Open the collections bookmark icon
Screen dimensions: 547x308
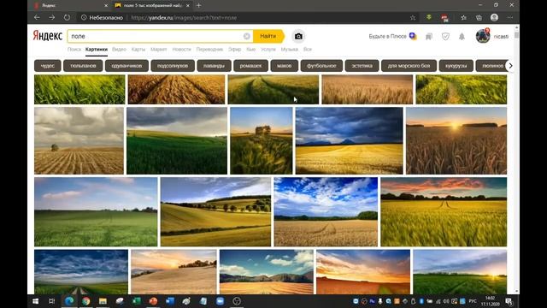click(429, 36)
